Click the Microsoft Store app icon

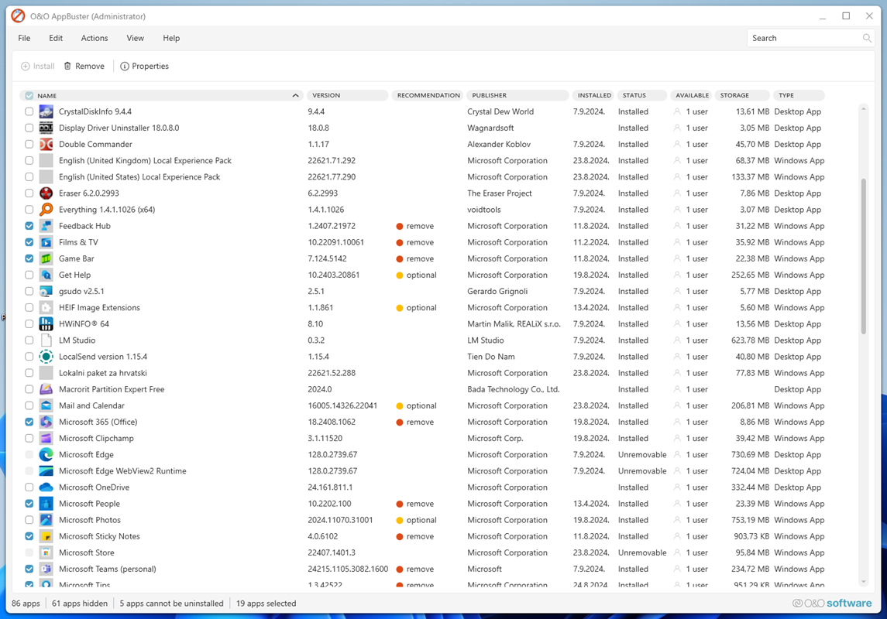(46, 553)
